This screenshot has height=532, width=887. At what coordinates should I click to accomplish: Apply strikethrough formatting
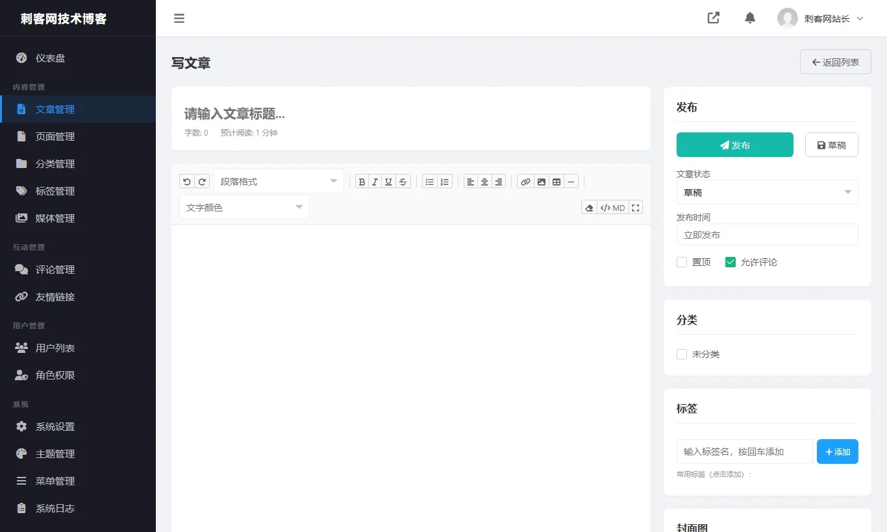tap(403, 182)
